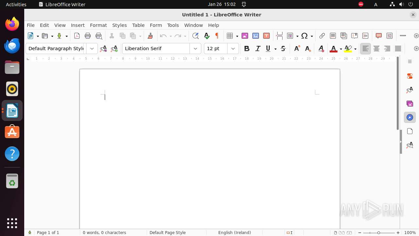Screen dimensions: 419x236
Task: Insert a table via toolbar icon
Action: click(230, 36)
